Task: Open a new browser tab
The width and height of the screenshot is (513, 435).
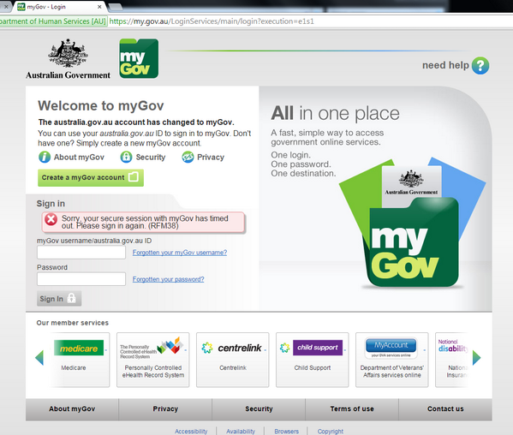Action: [115, 7]
